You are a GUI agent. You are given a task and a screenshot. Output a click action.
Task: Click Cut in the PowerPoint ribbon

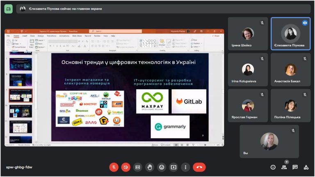(x=15, y=40)
